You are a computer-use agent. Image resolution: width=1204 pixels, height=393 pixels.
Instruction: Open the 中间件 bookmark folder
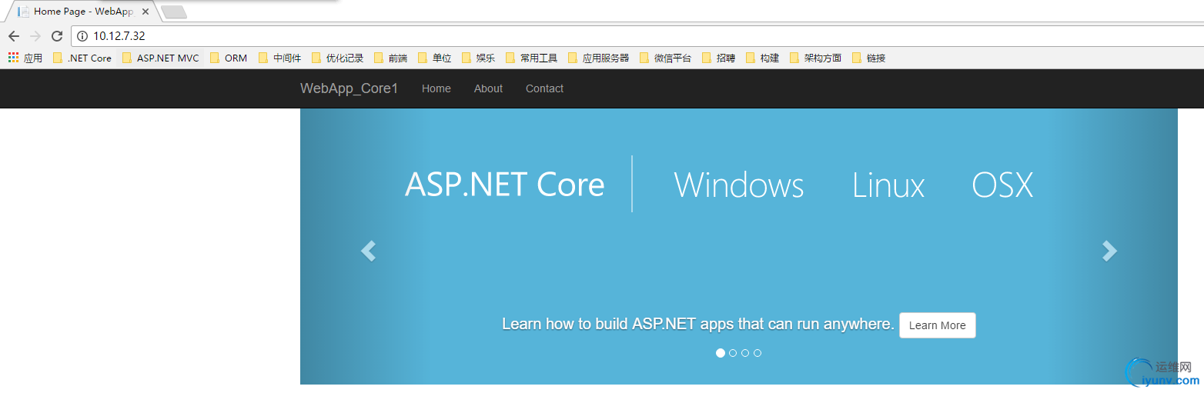280,58
